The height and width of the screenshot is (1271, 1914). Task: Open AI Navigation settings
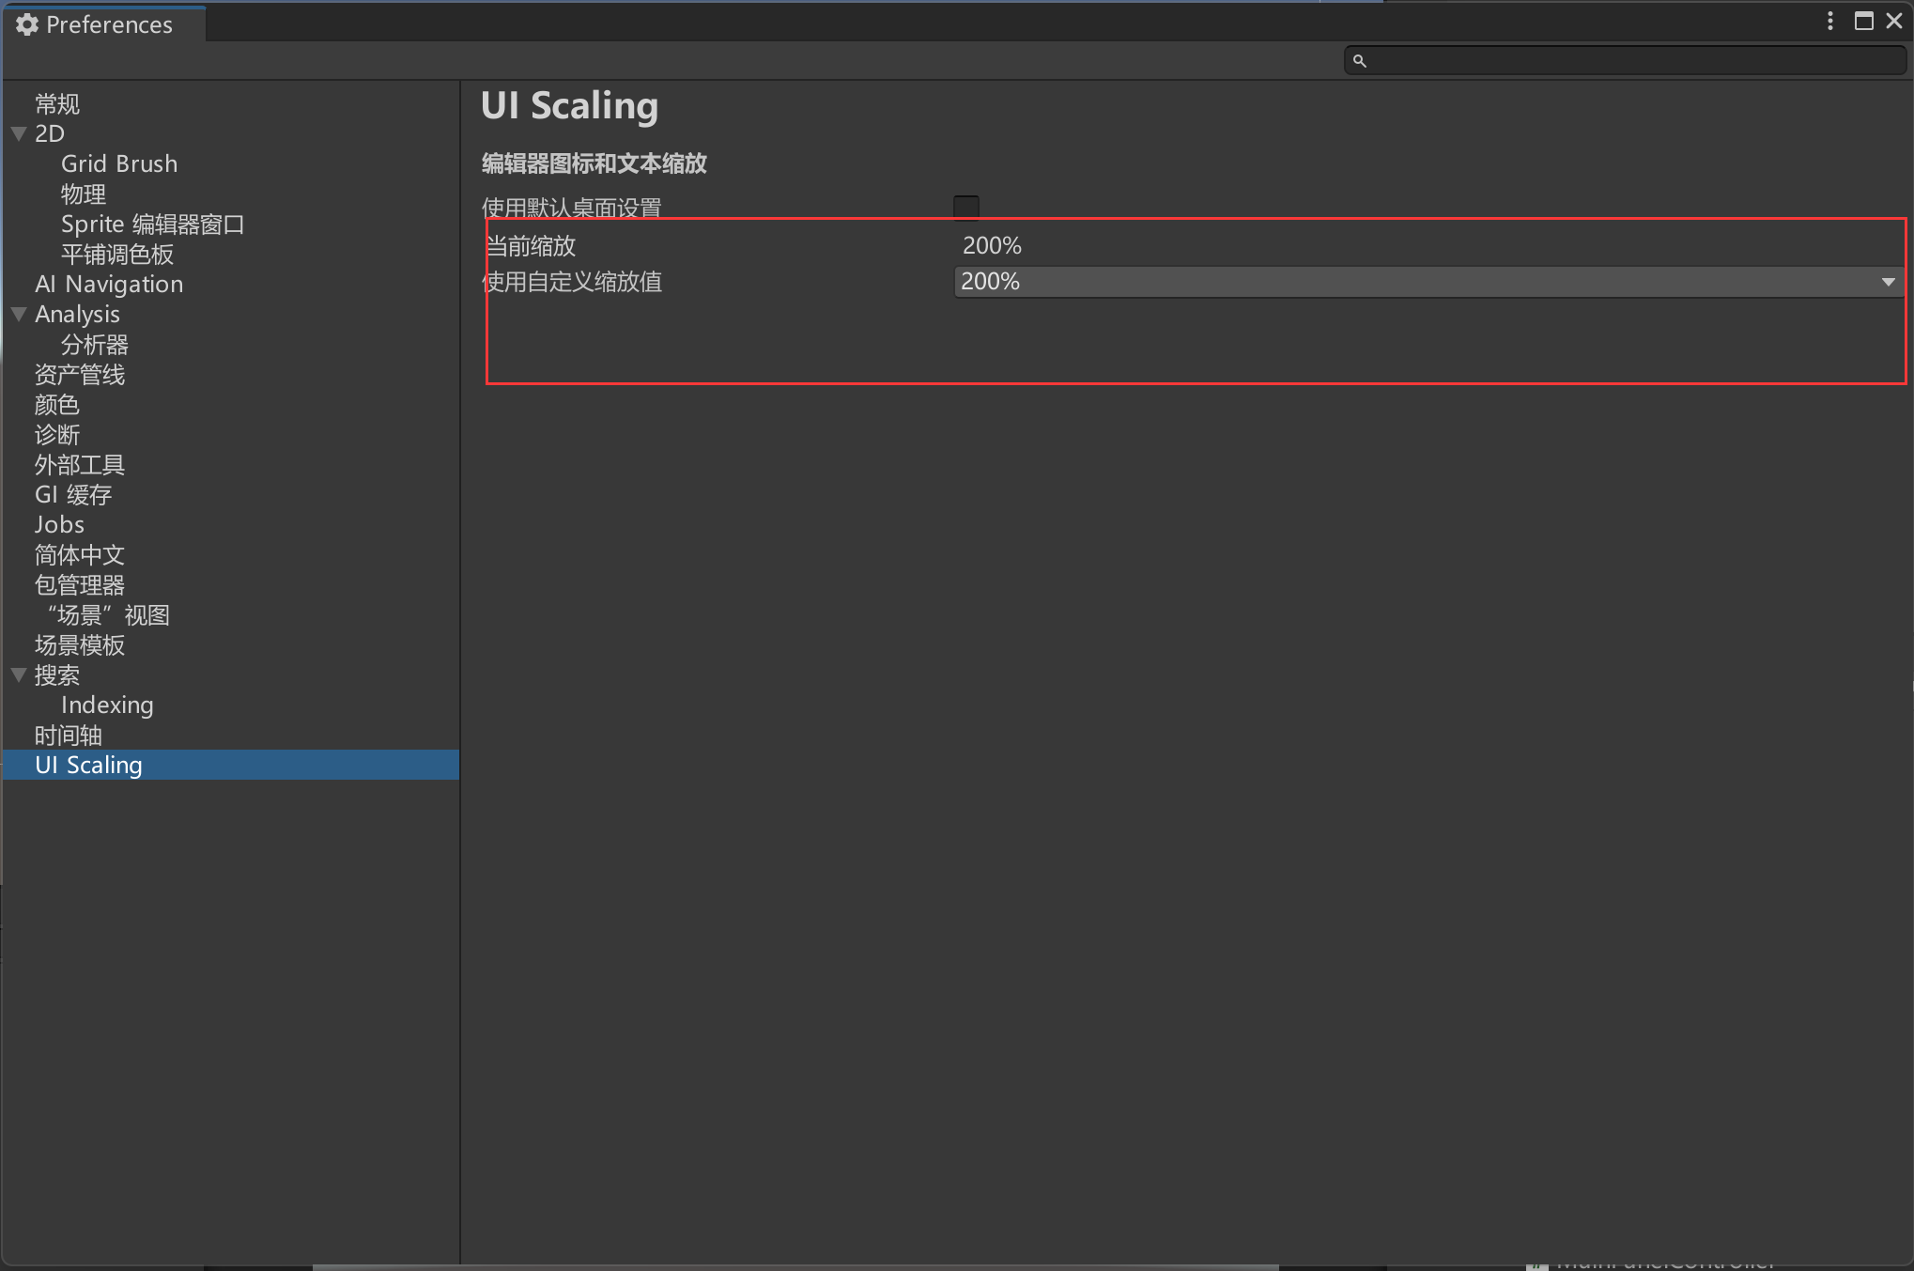109,285
